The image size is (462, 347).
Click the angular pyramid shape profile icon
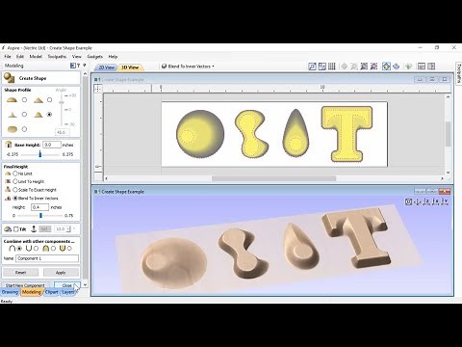tap(38, 100)
